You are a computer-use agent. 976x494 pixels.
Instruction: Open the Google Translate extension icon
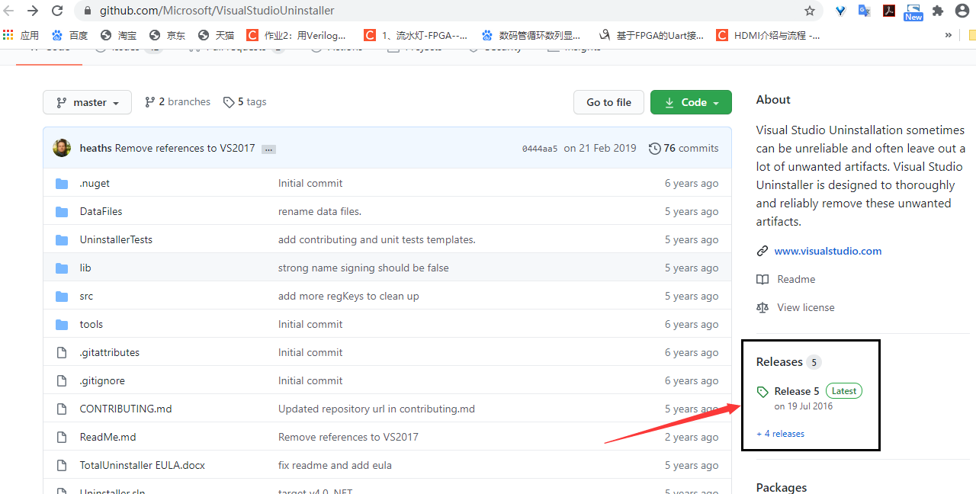(x=865, y=11)
